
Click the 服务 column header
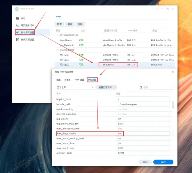pos(67,30)
